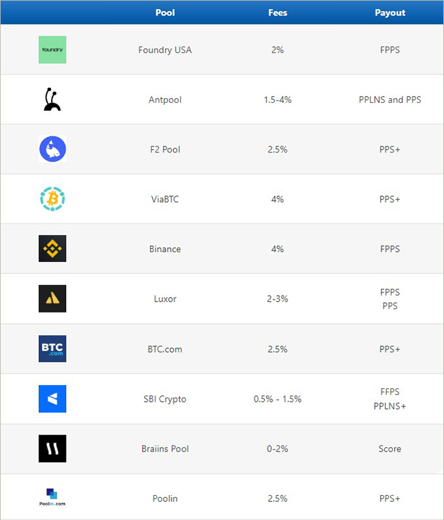Open the Foundry USA pool name
Screen dimensions: 444x520
[x=165, y=50]
